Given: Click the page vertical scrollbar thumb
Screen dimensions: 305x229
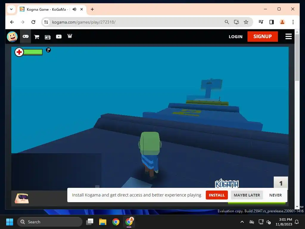Looking at the screenshot, I should tap(297, 57).
